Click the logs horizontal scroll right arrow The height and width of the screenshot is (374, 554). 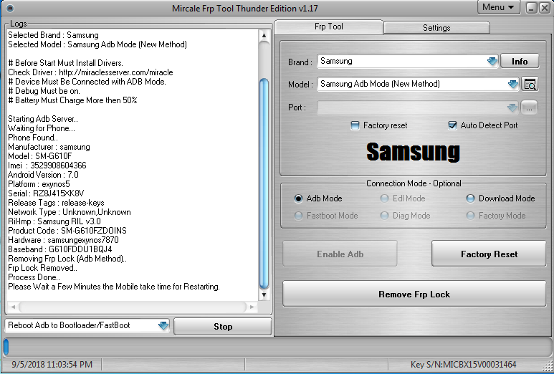tap(252, 307)
